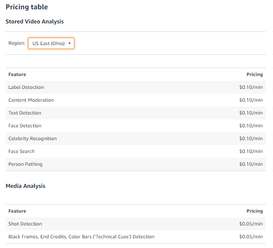Click Pricing header in Media Analysis table
The image size is (273, 248).
click(x=254, y=211)
